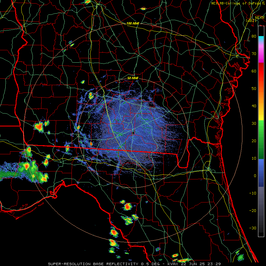This screenshot has width=266, height=266.
Task: Click the 50 value on the dBZ scale
Action: point(254,89)
